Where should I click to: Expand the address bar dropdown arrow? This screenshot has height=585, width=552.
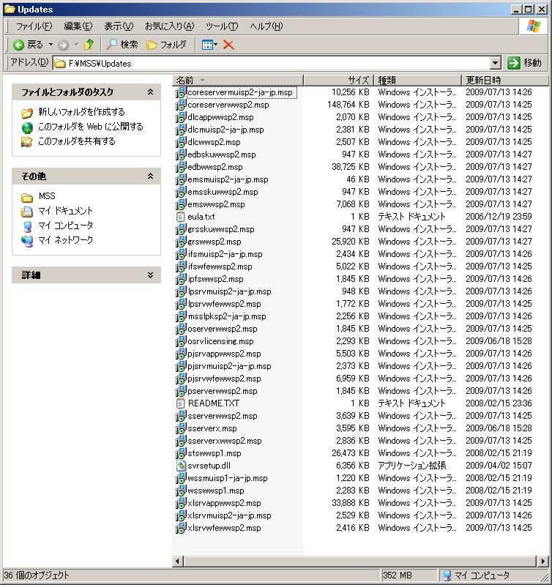tap(495, 63)
